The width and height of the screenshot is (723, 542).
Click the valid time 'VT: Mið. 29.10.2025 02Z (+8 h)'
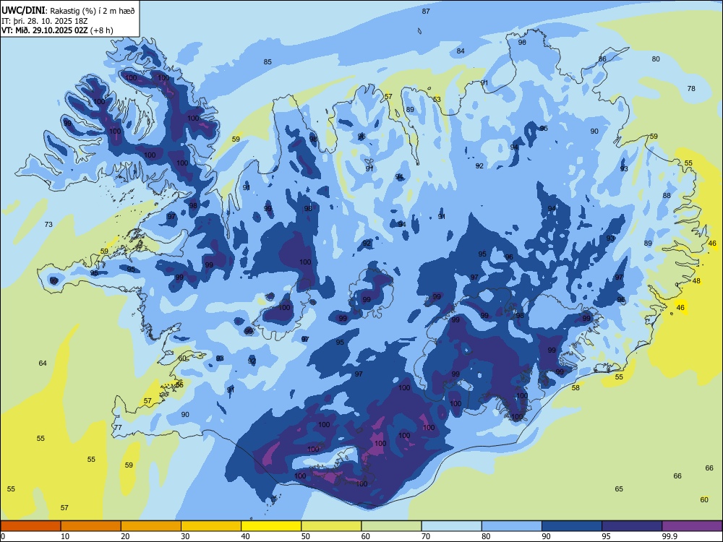(x=57, y=30)
